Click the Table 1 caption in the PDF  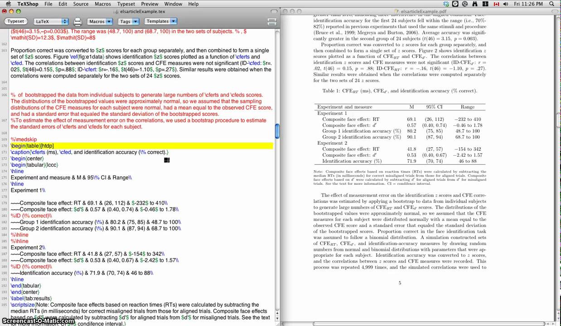click(x=400, y=91)
